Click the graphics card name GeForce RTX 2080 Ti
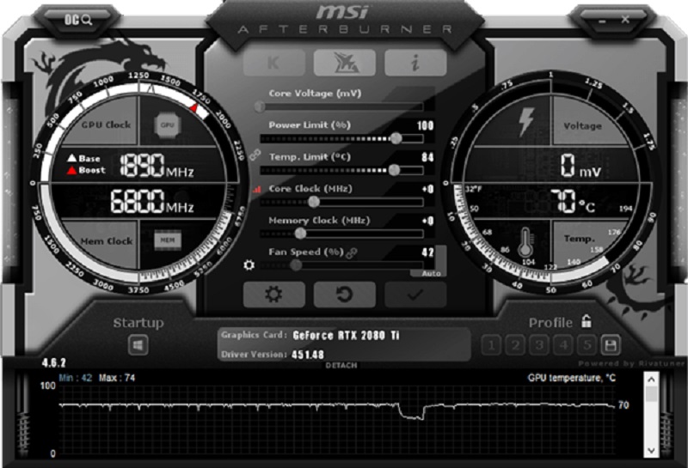 point(347,336)
